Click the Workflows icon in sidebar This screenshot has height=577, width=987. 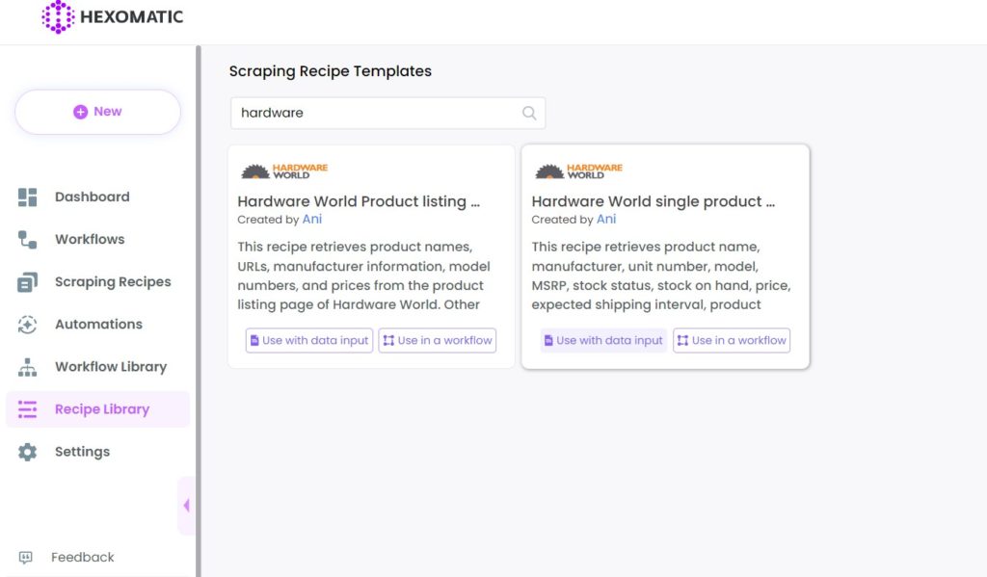tap(27, 240)
